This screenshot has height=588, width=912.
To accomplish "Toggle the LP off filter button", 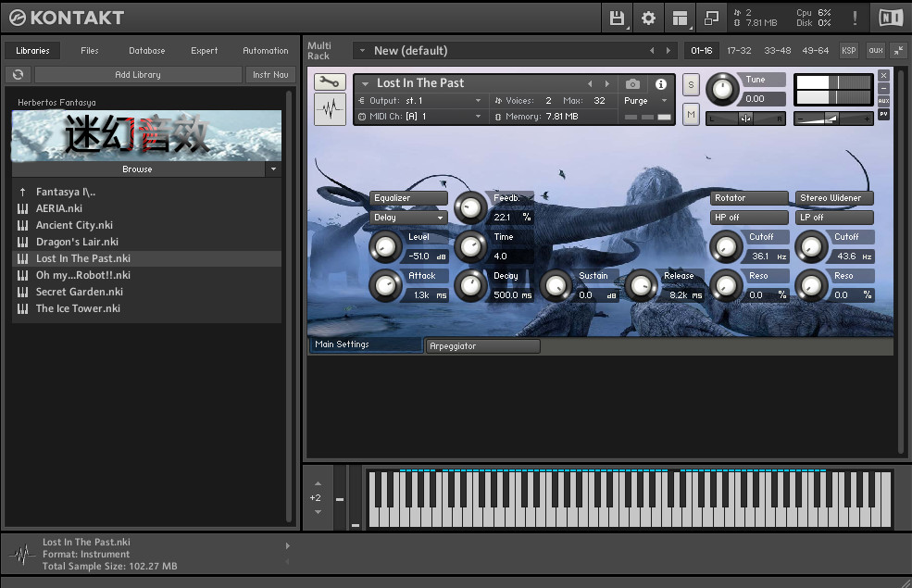I will 834,217.
